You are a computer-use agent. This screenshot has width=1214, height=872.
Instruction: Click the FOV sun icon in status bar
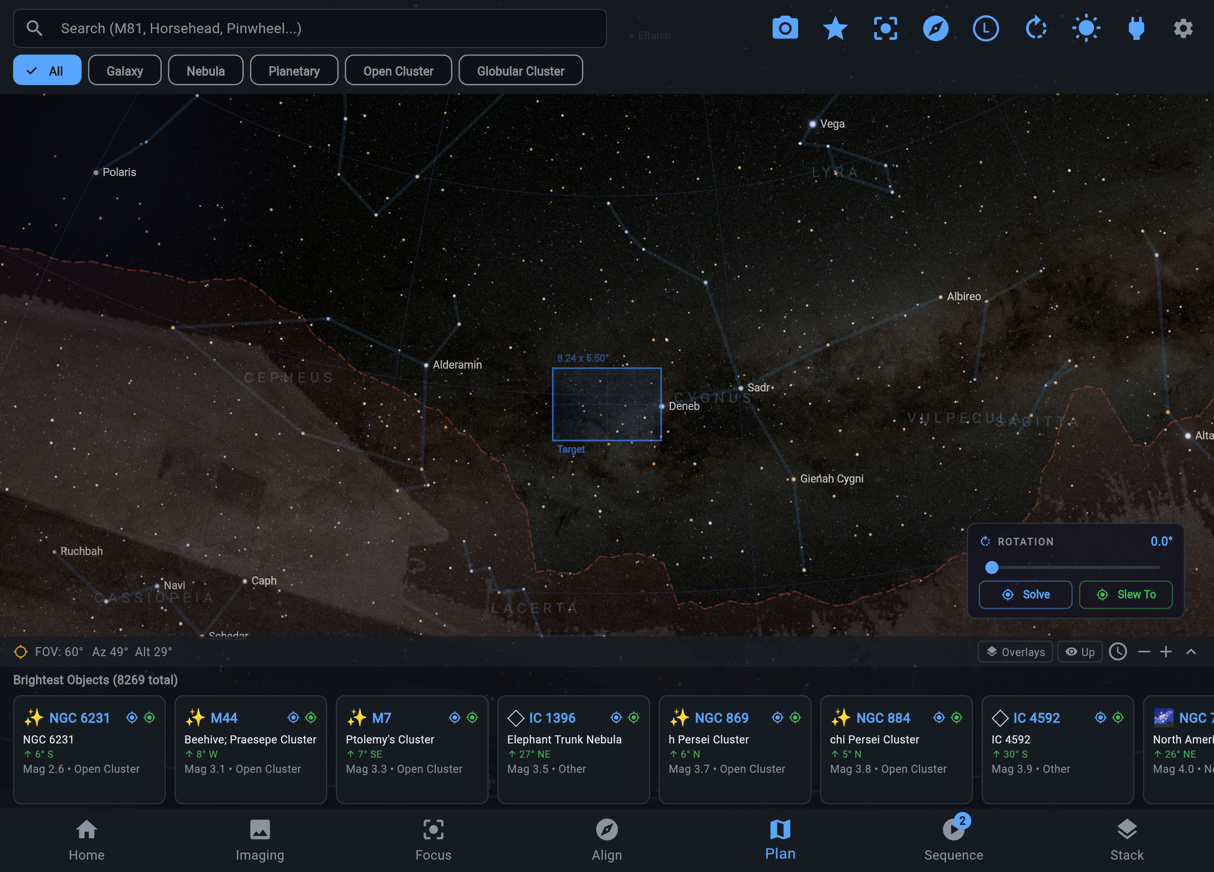20,651
